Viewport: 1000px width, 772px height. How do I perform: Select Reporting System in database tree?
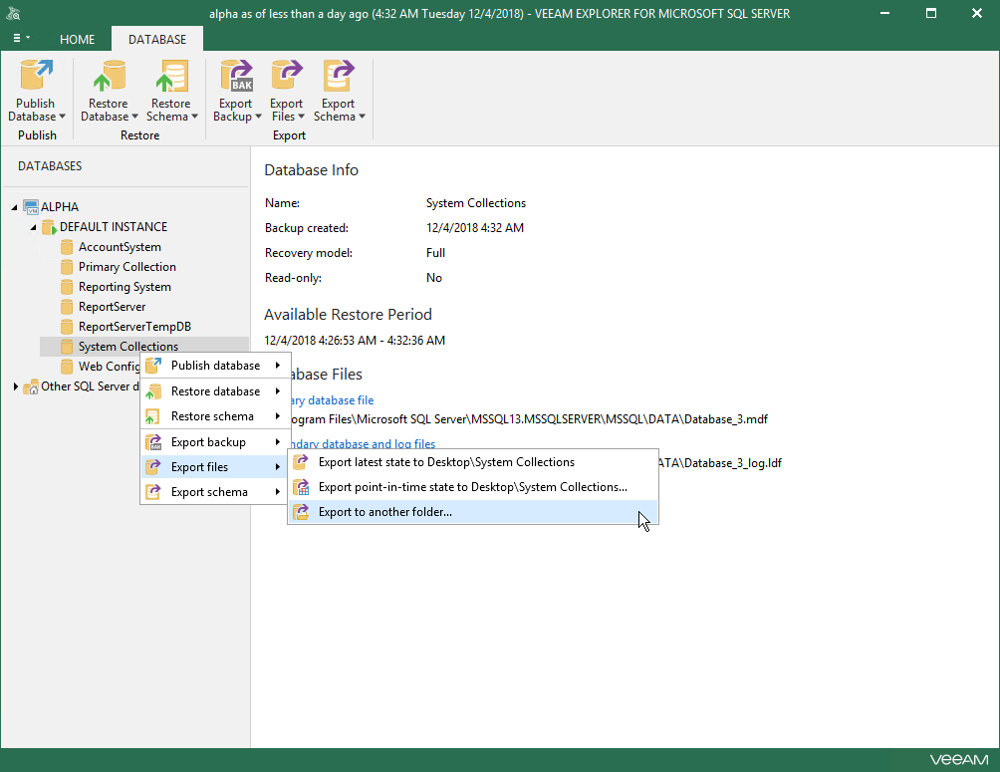click(125, 287)
